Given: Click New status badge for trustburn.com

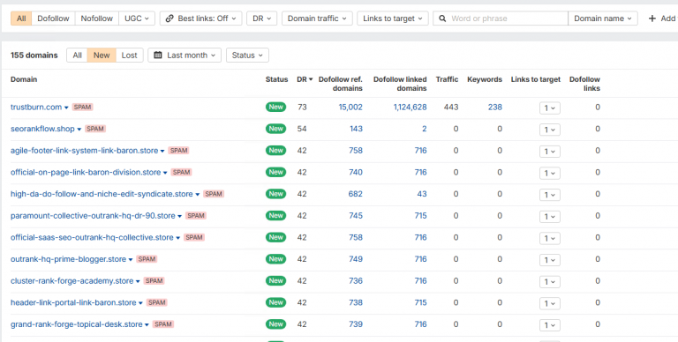Looking at the screenshot, I should (x=275, y=107).
